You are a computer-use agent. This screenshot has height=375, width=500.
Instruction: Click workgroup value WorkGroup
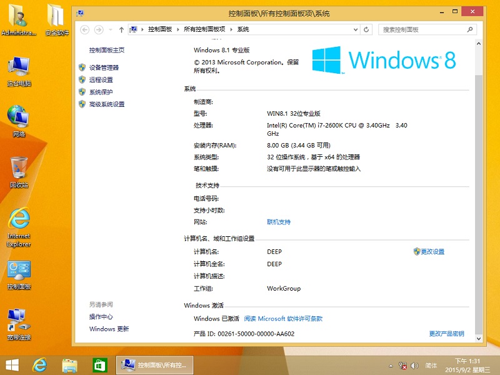point(284,288)
